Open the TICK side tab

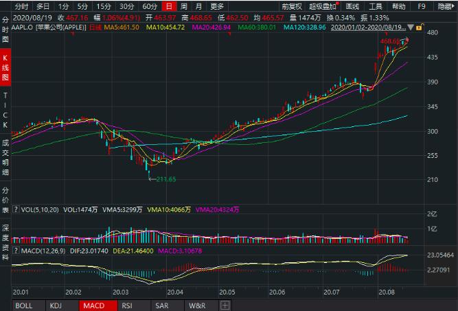(5, 111)
